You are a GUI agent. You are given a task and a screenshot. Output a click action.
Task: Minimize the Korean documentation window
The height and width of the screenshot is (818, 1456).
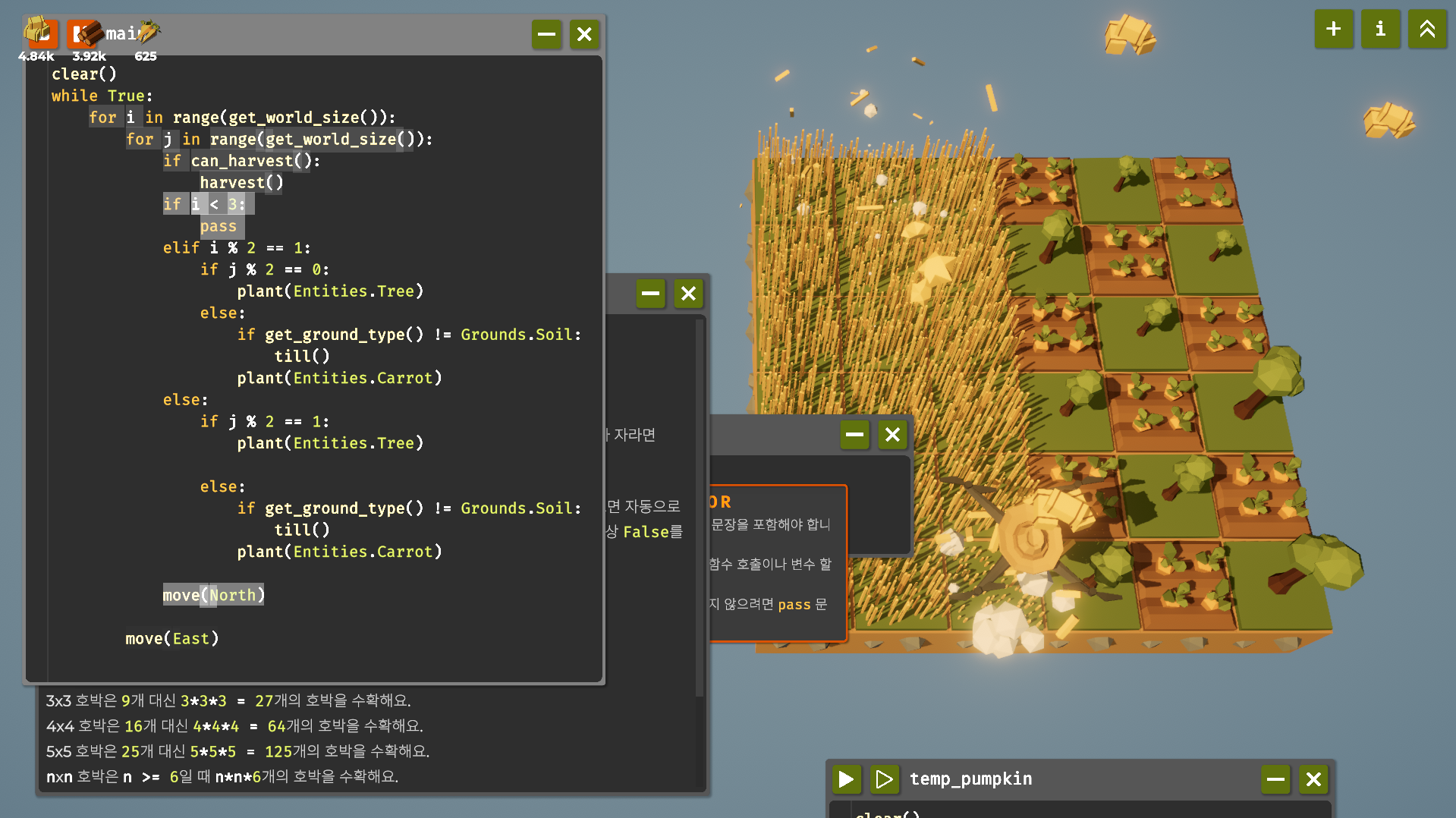click(650, 294)
